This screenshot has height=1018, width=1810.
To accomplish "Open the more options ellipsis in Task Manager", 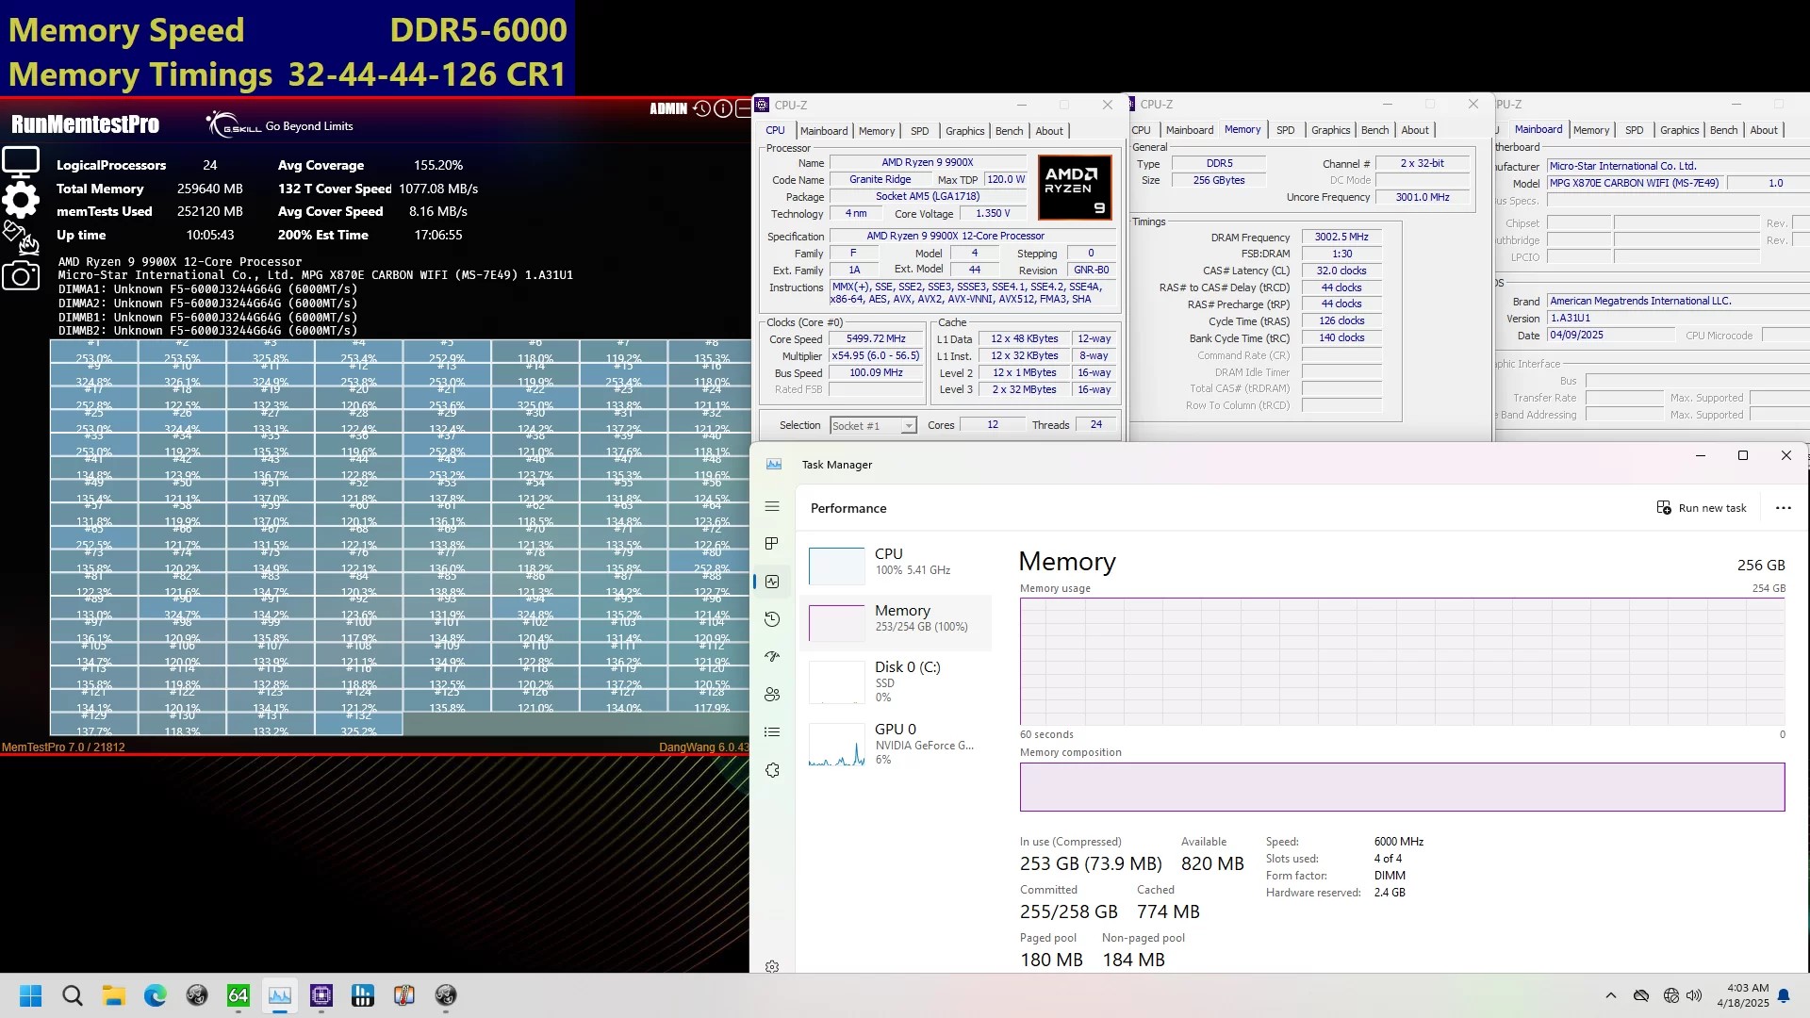I will [x=1783, y=507].
